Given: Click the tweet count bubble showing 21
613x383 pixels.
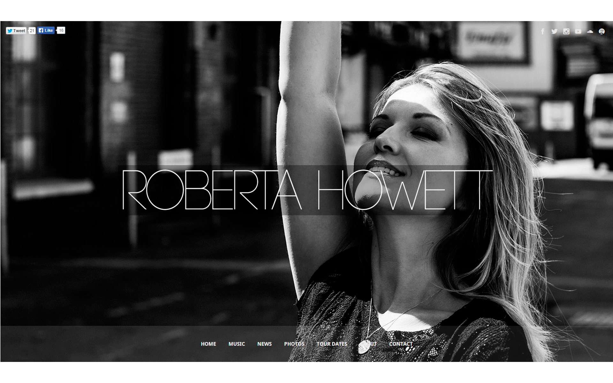Looking at the screenshot, I should tap(32, 31).
